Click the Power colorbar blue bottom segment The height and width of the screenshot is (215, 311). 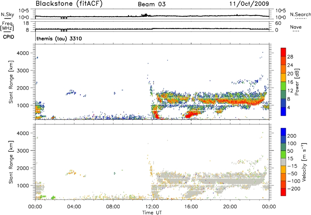point(283,111)
